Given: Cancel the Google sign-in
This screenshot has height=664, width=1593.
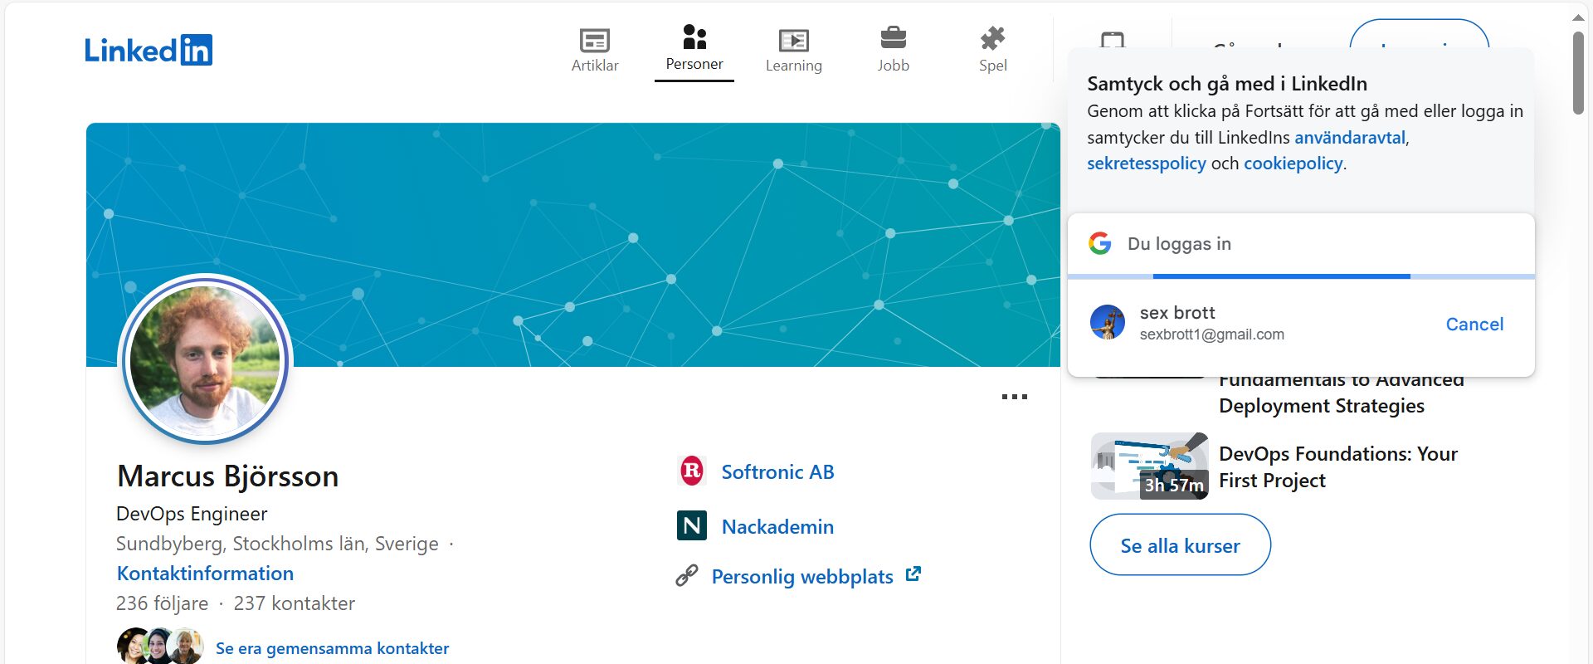Looking at the screenshot, I should (1474, 325).
